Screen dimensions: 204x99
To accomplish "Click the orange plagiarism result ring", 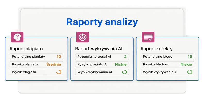I will click(x=59, y=72).
